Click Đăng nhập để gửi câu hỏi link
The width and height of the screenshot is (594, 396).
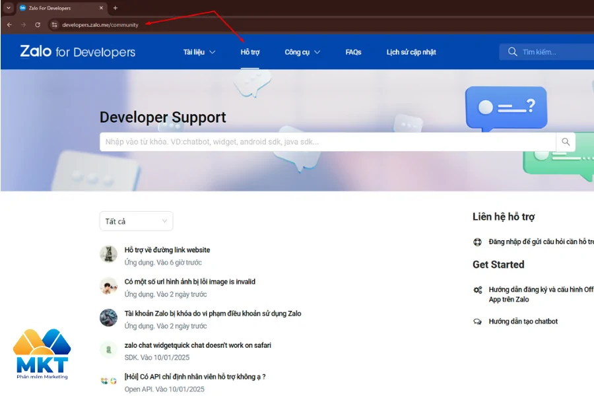click(x=541, y=242)
